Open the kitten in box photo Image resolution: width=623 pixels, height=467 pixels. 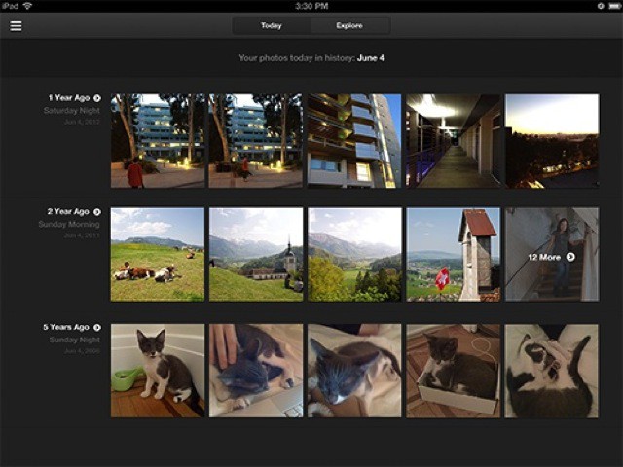[x=453, y=371]
